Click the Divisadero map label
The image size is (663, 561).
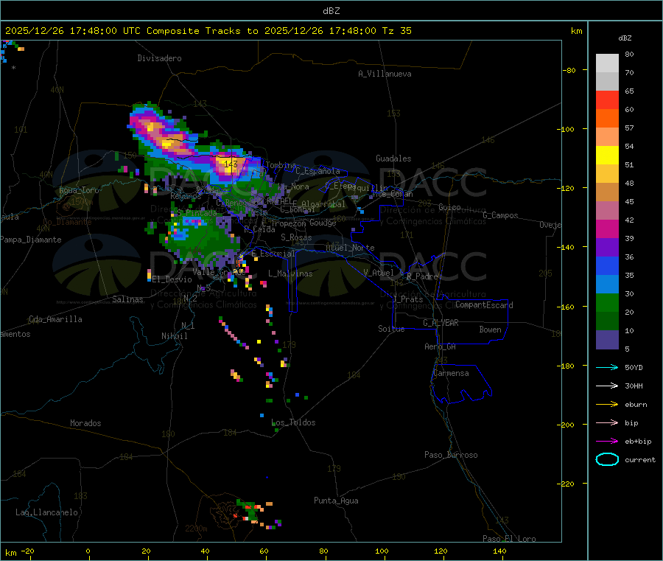pyautogui.click(x=159, y=58)
